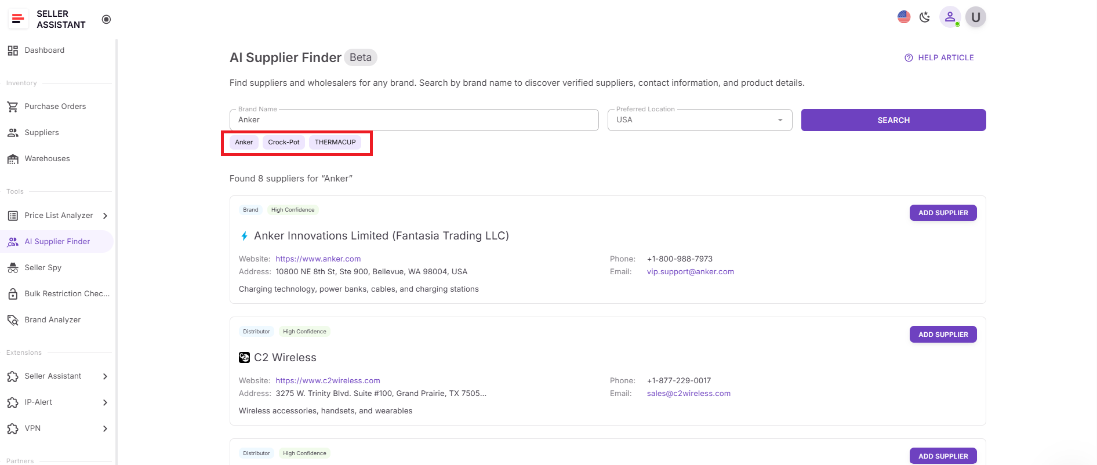Open https://www.anker.com website link
The height and width of the screenshot is (465, 1097).
coord(318,259)
